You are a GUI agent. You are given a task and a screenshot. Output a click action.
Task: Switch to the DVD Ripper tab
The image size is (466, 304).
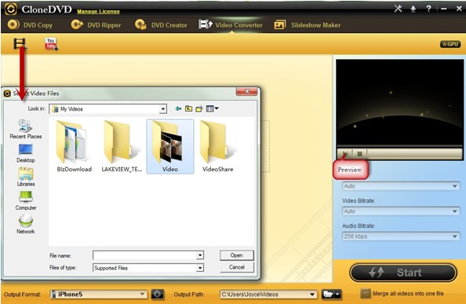click(96, 25)
